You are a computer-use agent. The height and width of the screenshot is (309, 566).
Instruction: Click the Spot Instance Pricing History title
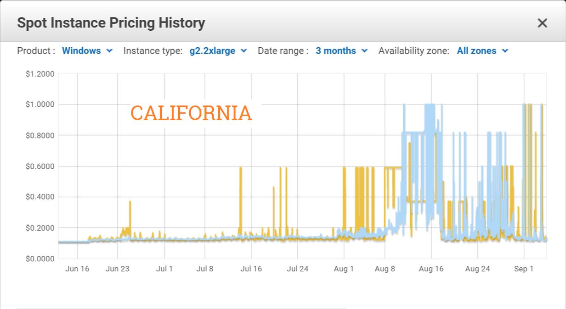(111, 23)
